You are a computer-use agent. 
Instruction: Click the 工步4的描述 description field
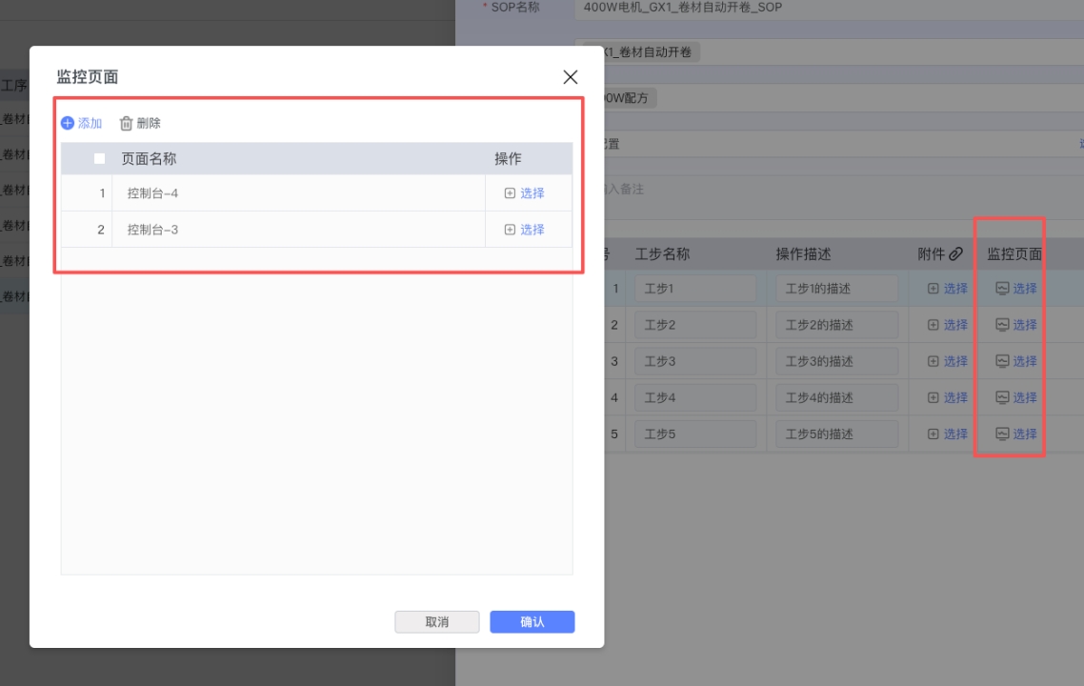pos(836,397)
